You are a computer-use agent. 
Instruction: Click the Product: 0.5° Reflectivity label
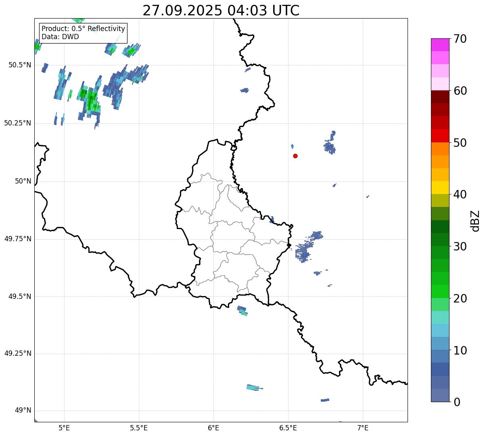83,29
